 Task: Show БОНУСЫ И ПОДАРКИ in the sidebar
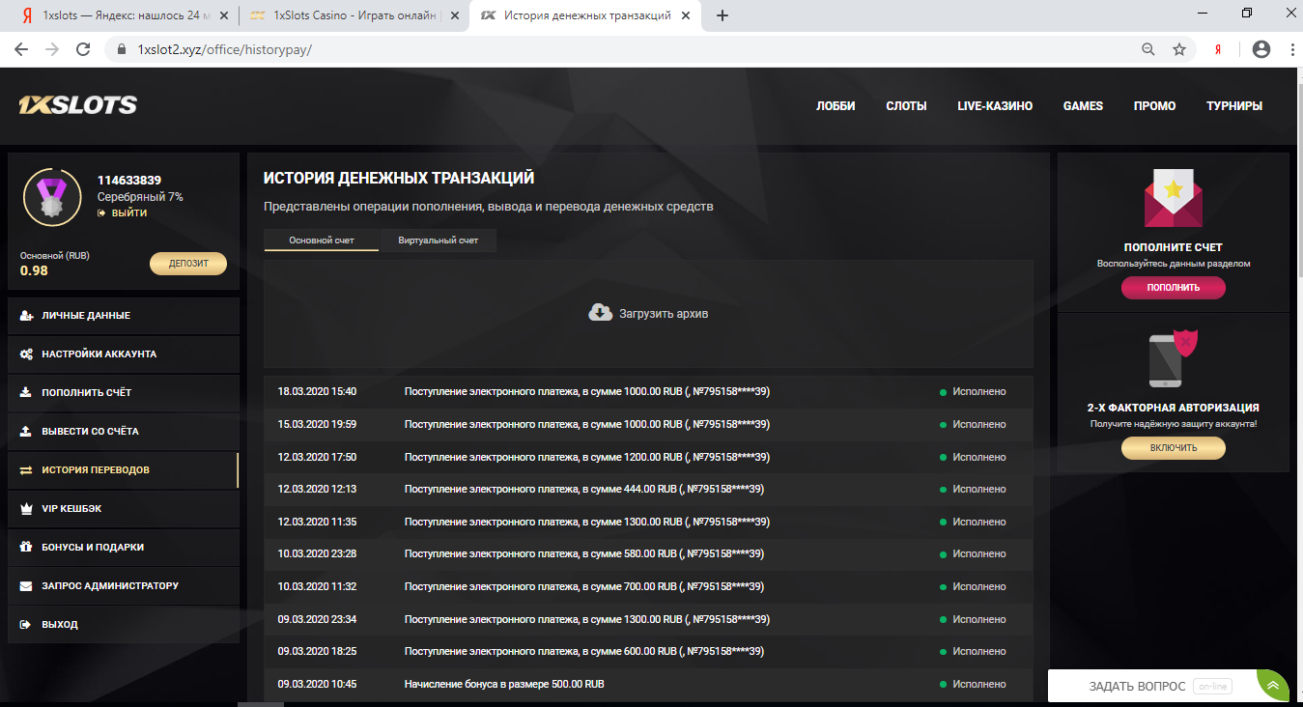123,548
